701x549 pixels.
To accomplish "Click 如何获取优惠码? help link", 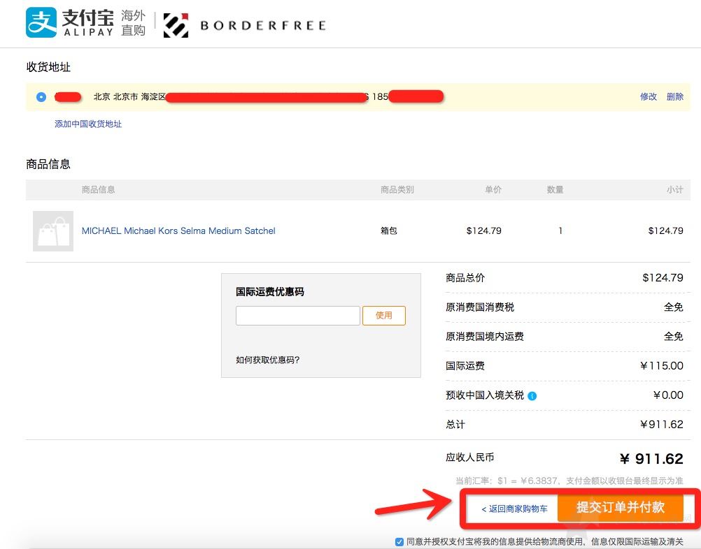I will [x=267, y=360].
